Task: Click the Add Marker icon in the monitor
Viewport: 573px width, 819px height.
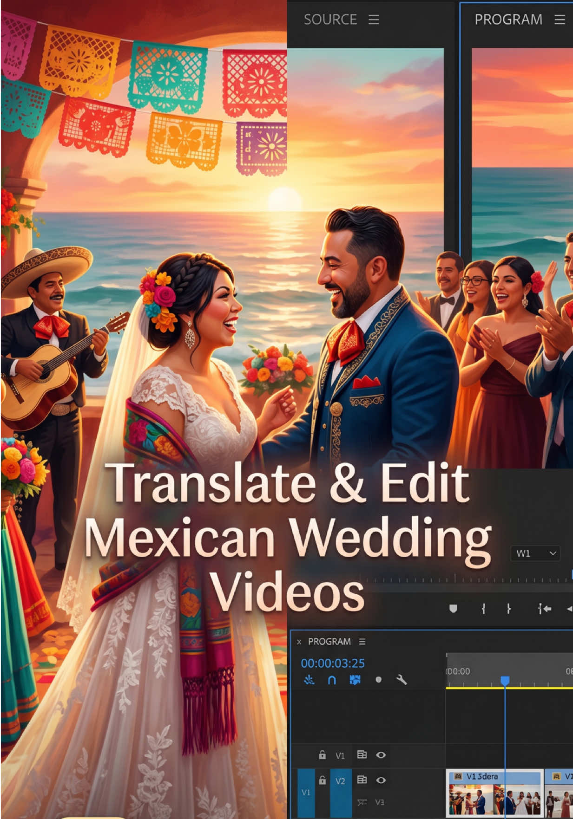Action: coord(453,608)
